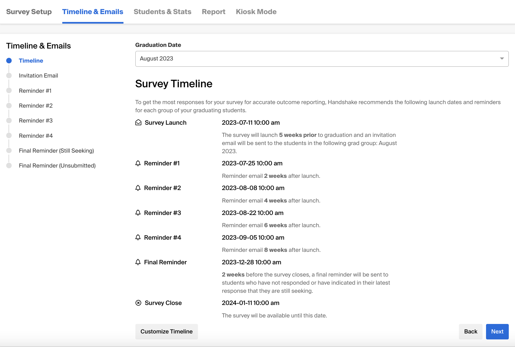Viewport: 515px width, 347px height.
Task: Click the Survey Close label in the timeline
Action: click(x=163, y=303)
